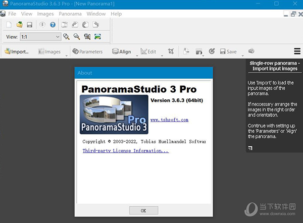Click the New panorama document icon
Viewport: 303px width, 223px height.
(x=10, y=24)
